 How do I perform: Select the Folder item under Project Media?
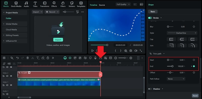click(x=9, y=18)
